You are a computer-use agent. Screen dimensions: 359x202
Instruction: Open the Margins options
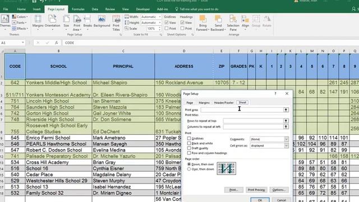(x=38, y=22)
